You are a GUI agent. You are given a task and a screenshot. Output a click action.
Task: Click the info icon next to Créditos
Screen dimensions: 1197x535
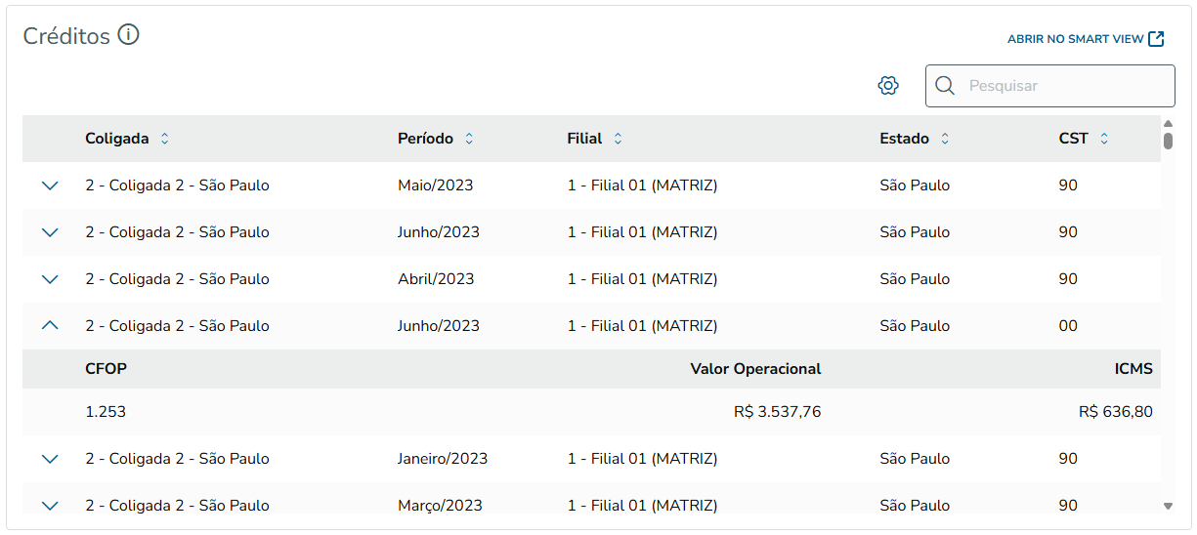click(129, 35)
